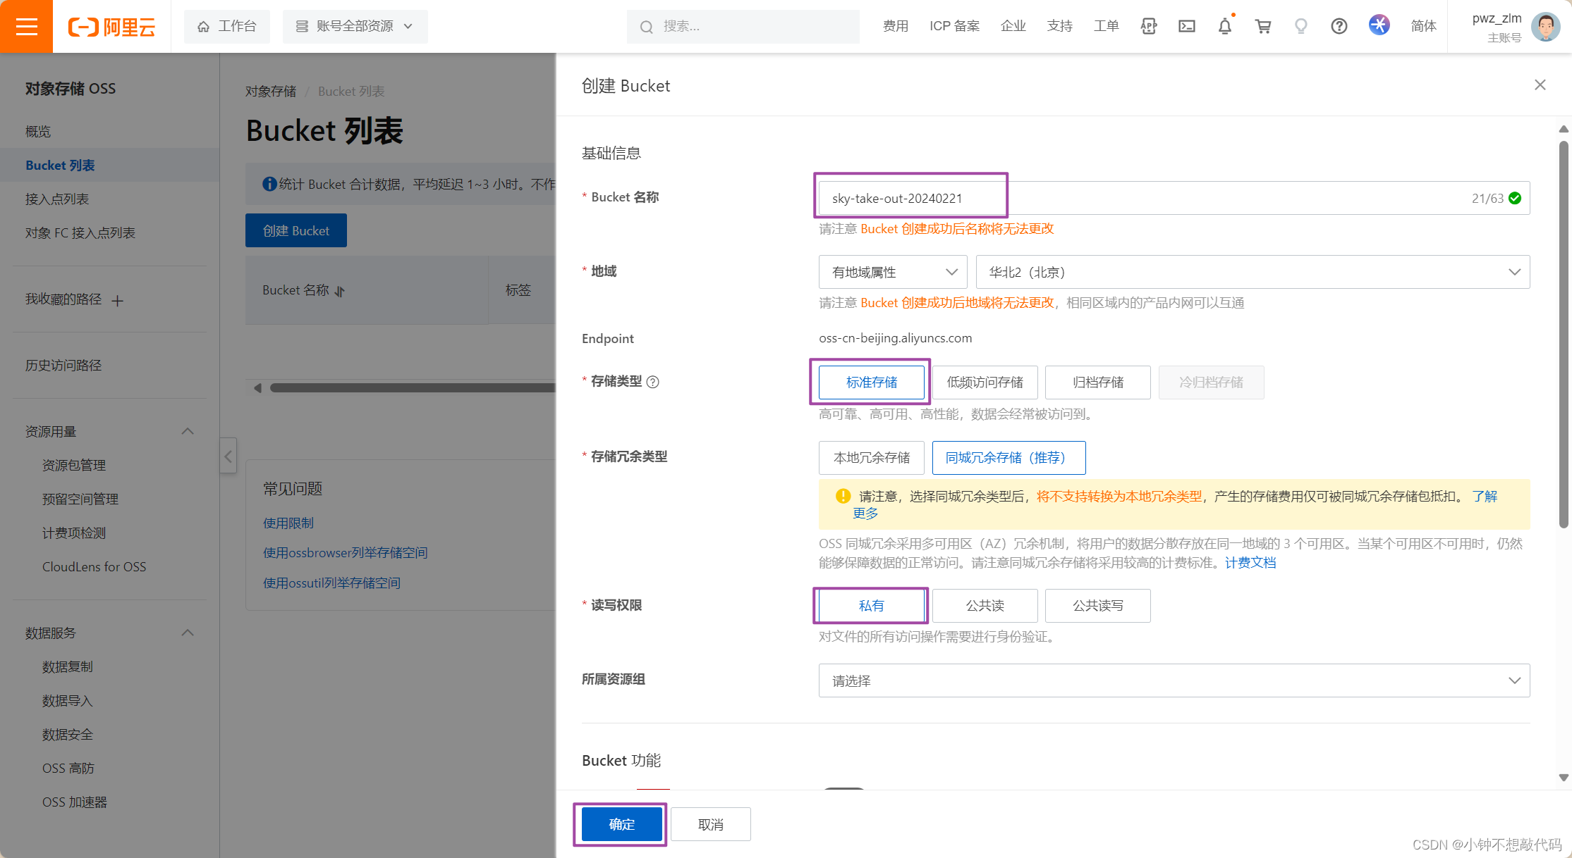Open the 工单 menu

pos(1107,26)
